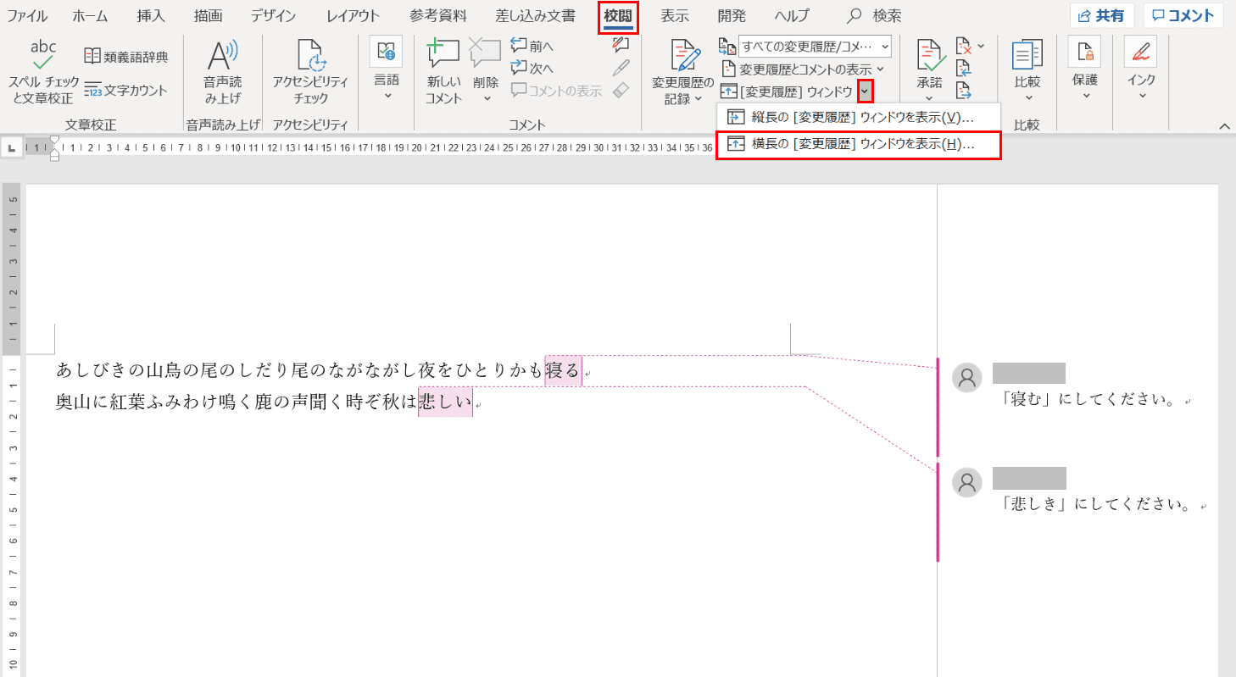Screen dimensions: 1236x677
Task: Collapse the ribbon with chevron
Action: (1224, 125)
